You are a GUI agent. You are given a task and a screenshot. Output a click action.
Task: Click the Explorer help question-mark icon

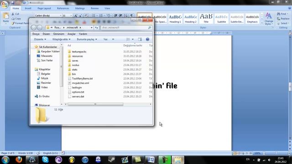pos(147,39)
